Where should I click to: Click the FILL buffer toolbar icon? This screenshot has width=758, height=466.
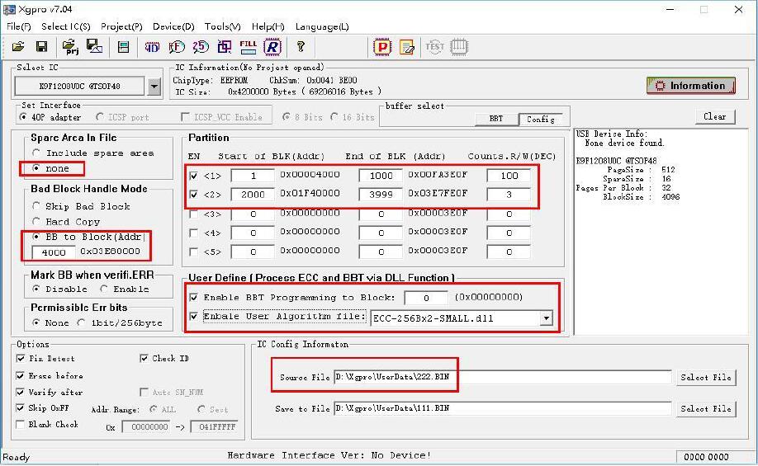248,47
